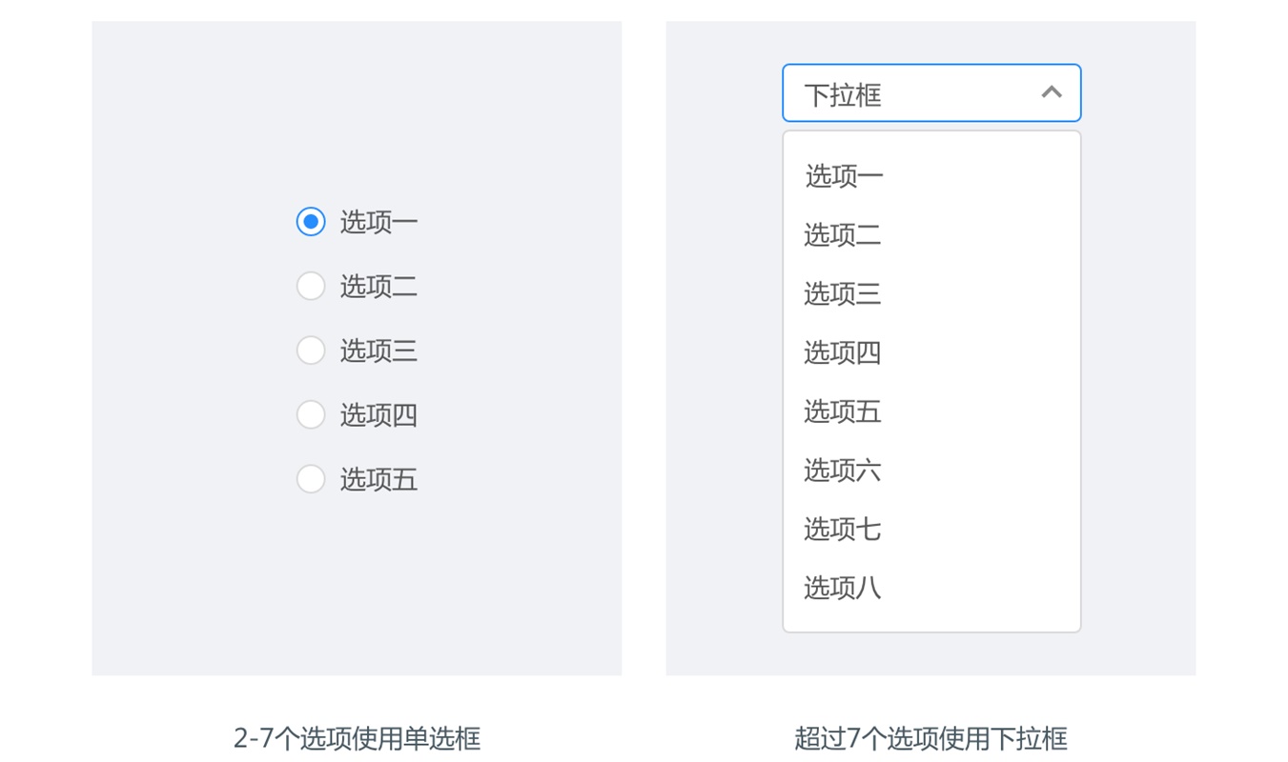This screenshot has width=1288, height=762.
Task: Select the 选项二 radio button
Action: pyautogui.click(x=311, y=286)
